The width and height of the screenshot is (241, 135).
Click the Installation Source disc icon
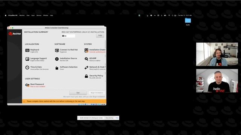coord(57,59)
